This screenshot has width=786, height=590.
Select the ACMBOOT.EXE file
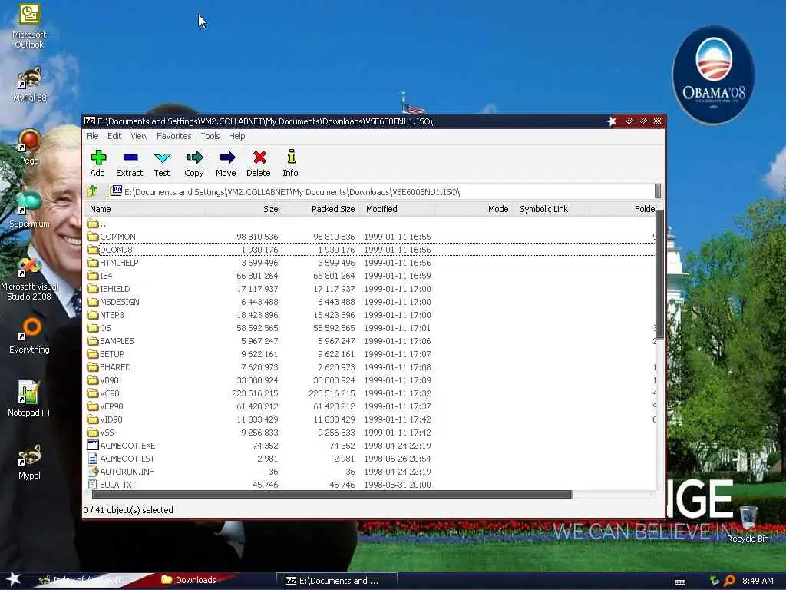121,445
